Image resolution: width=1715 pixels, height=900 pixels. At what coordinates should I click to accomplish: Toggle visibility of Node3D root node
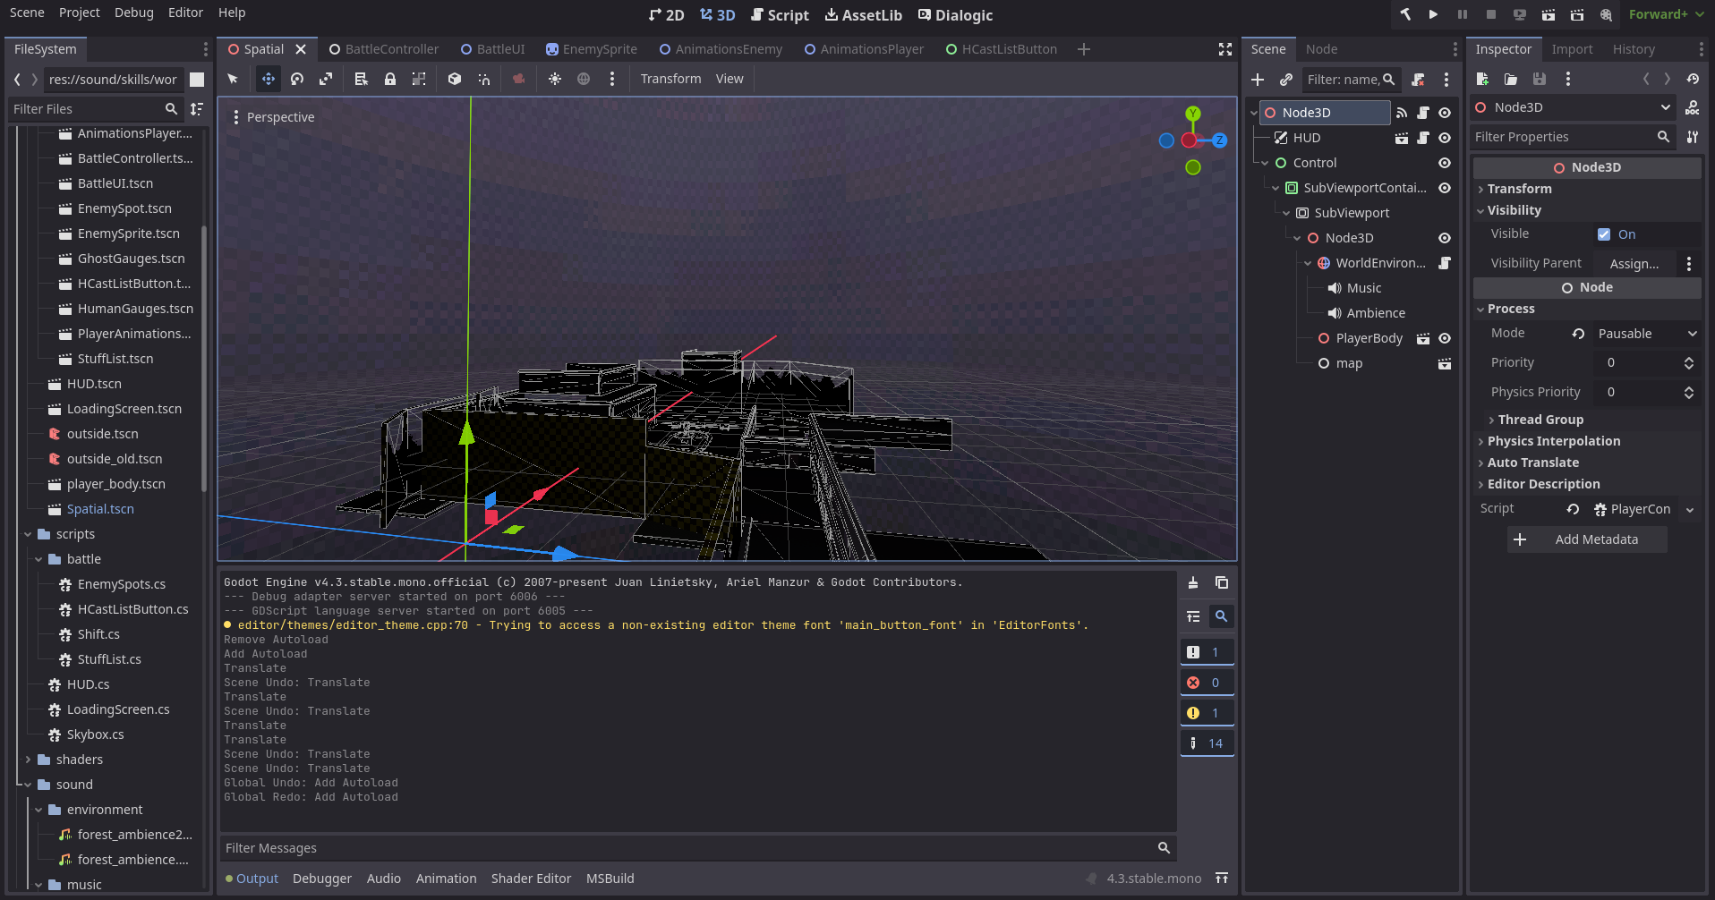point(1445,113)
